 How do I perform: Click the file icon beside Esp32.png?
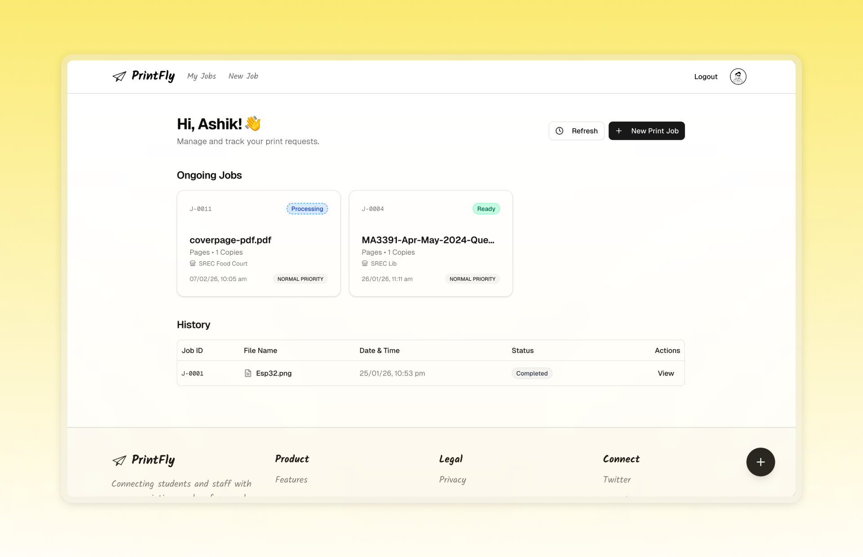coord(248,373)
